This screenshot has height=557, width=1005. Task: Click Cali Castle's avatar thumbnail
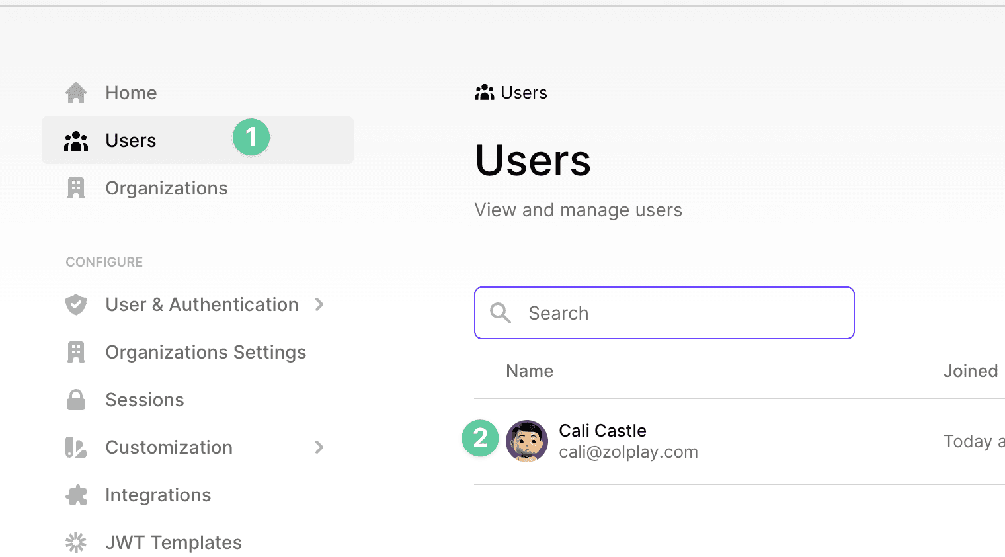(x=527, y=441)
